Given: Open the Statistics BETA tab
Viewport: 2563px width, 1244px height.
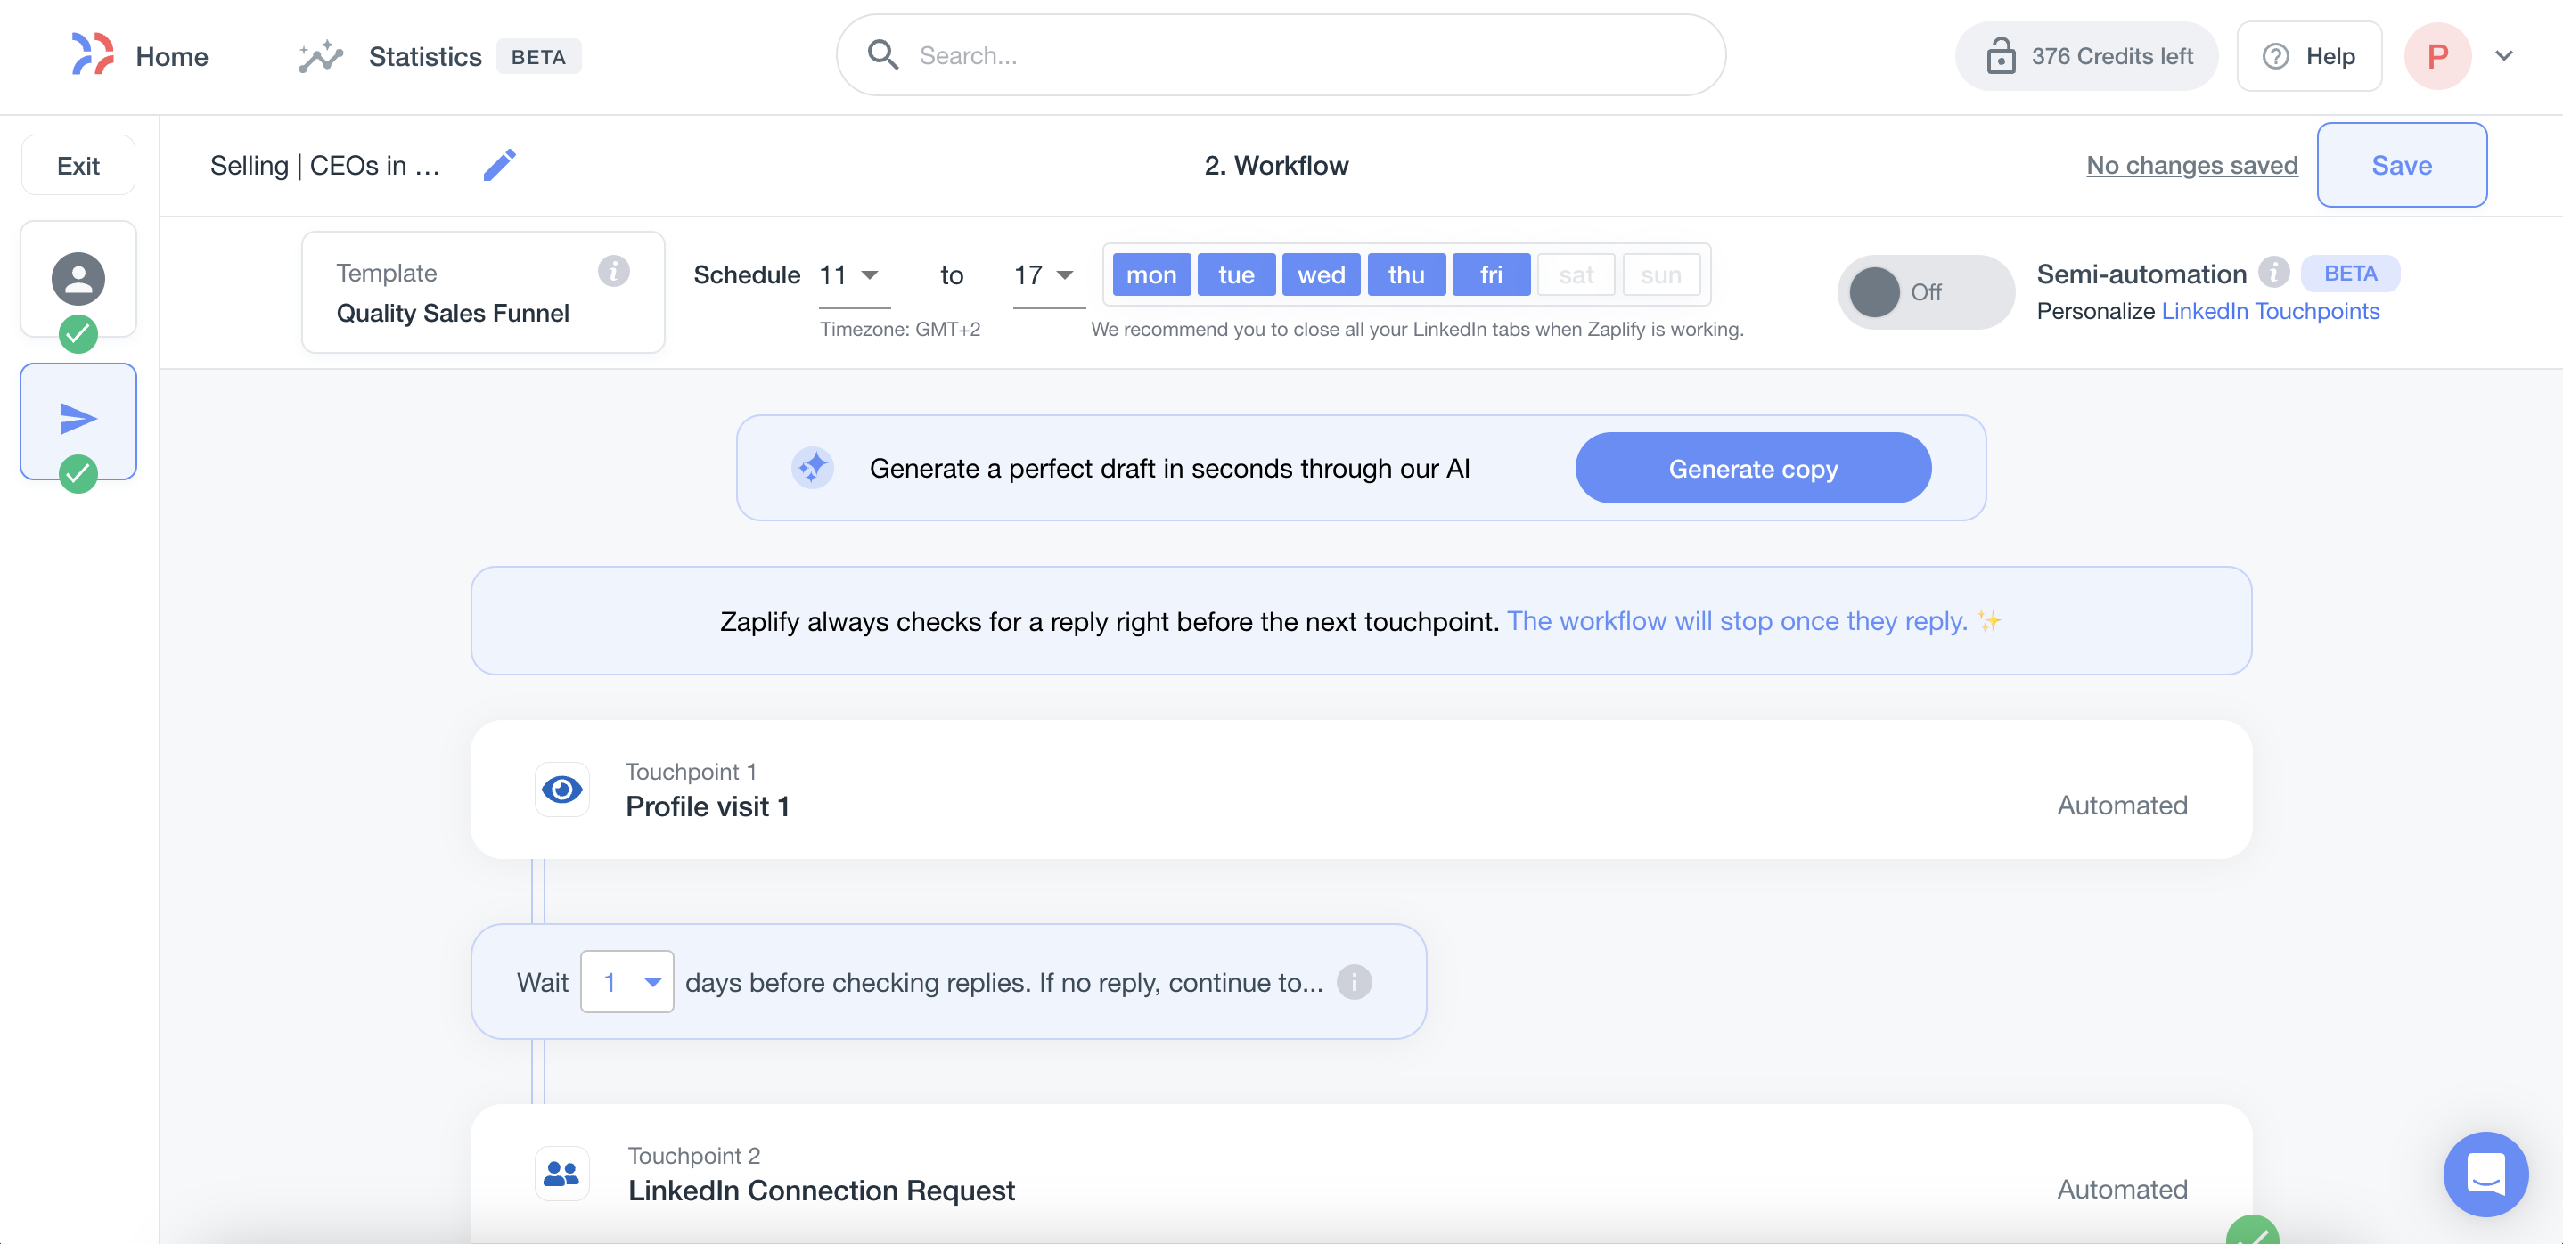Looking at the screenshot, I should pos(431,55).
